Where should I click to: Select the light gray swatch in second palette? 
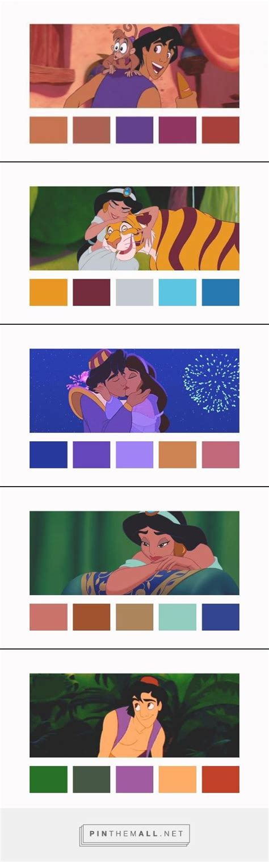click(134, 292)
